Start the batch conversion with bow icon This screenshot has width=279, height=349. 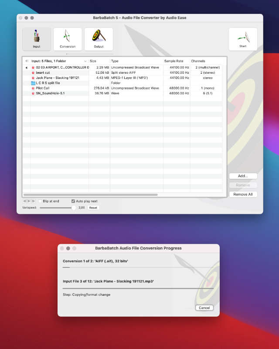243,39
